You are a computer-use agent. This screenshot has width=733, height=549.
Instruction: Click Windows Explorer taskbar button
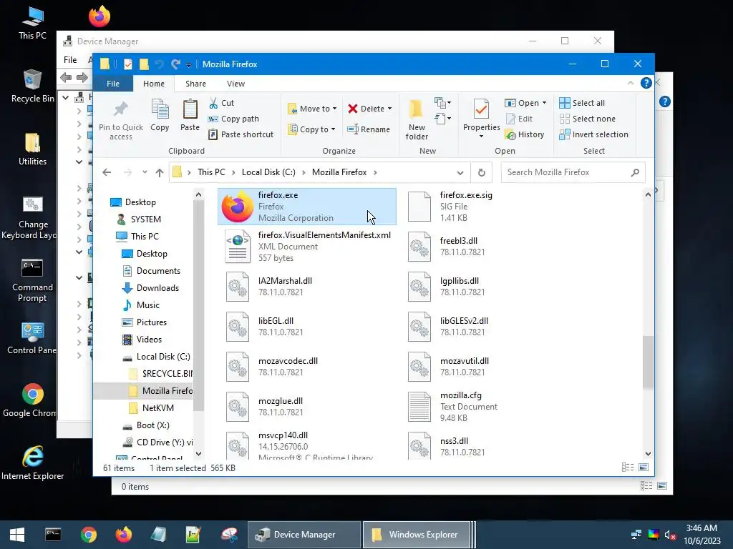416,535
